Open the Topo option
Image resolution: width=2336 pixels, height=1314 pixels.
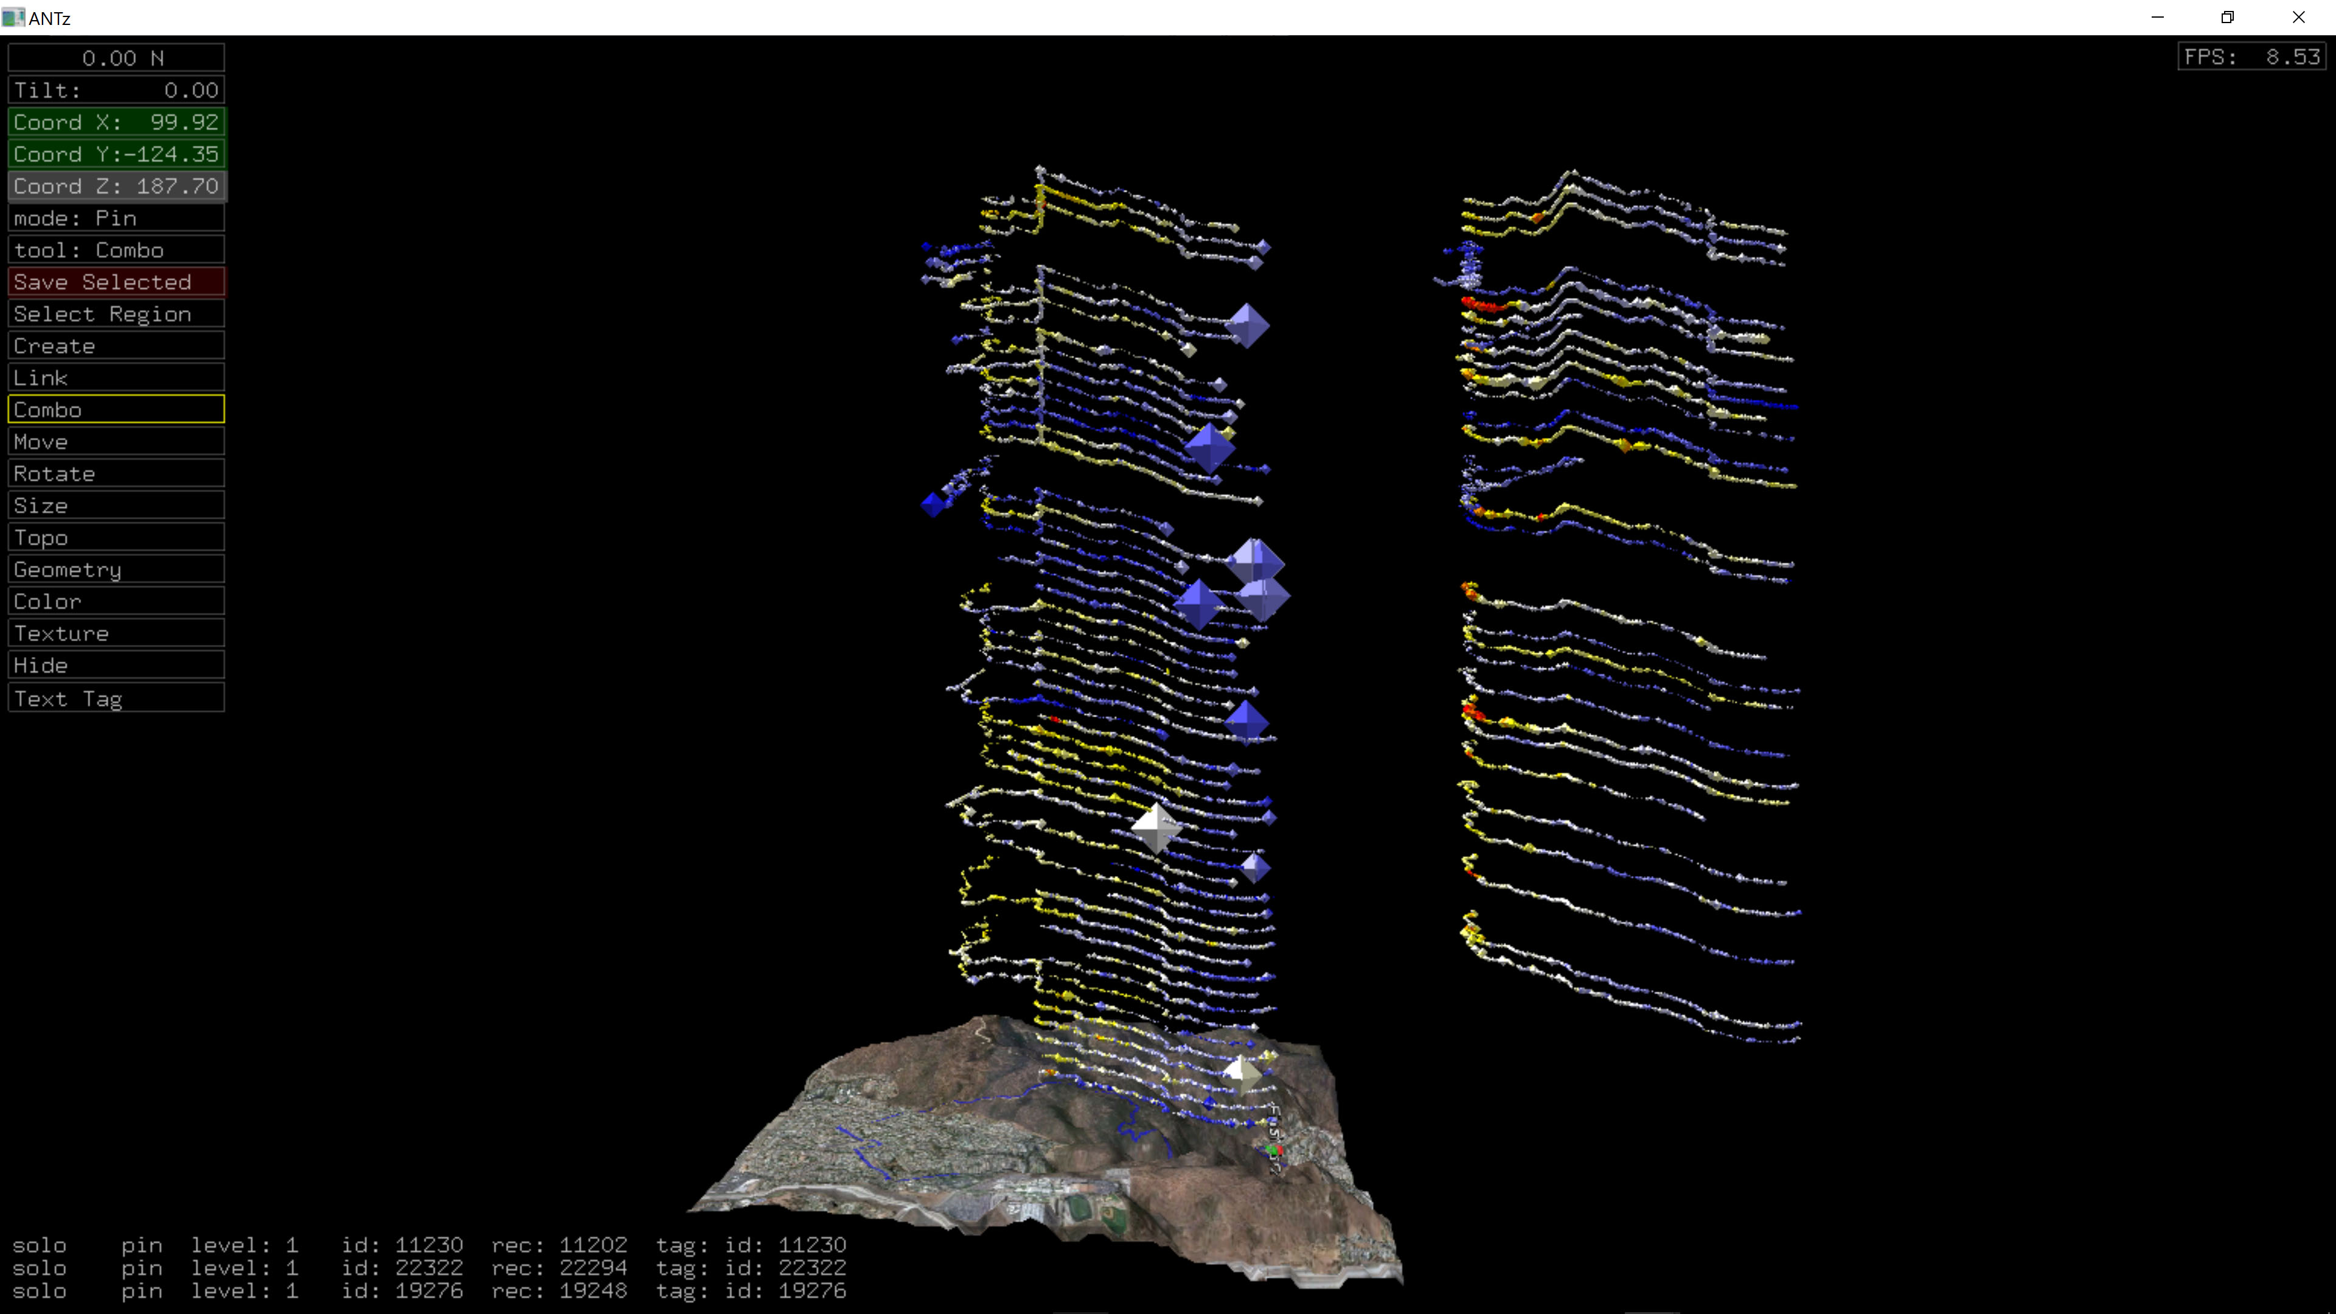[116, 538]
